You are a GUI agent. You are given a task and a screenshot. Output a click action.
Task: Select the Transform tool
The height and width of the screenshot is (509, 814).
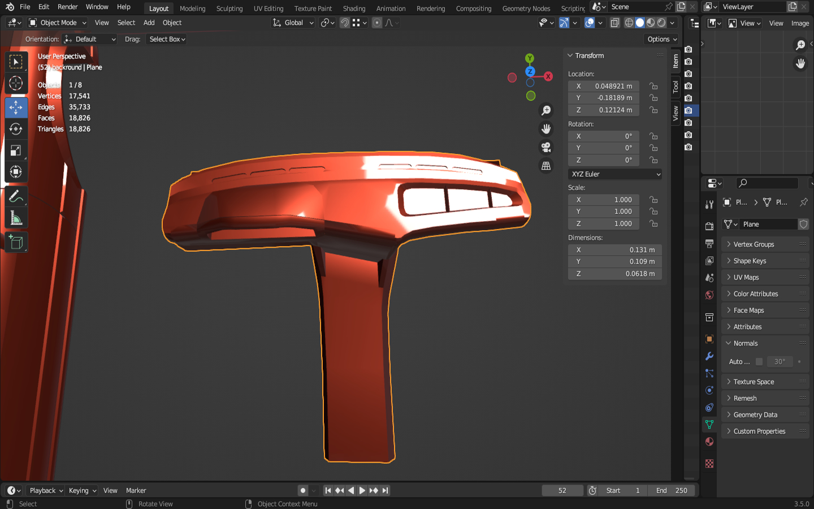(16, 172)
